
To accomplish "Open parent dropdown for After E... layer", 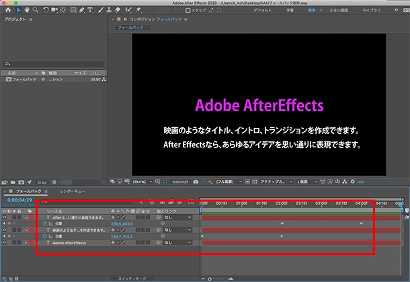I will (177, 218).
